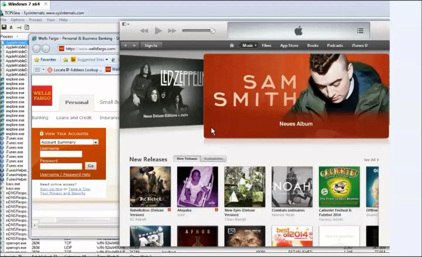Click the Internet Explorer Back button

coord(36,49)
